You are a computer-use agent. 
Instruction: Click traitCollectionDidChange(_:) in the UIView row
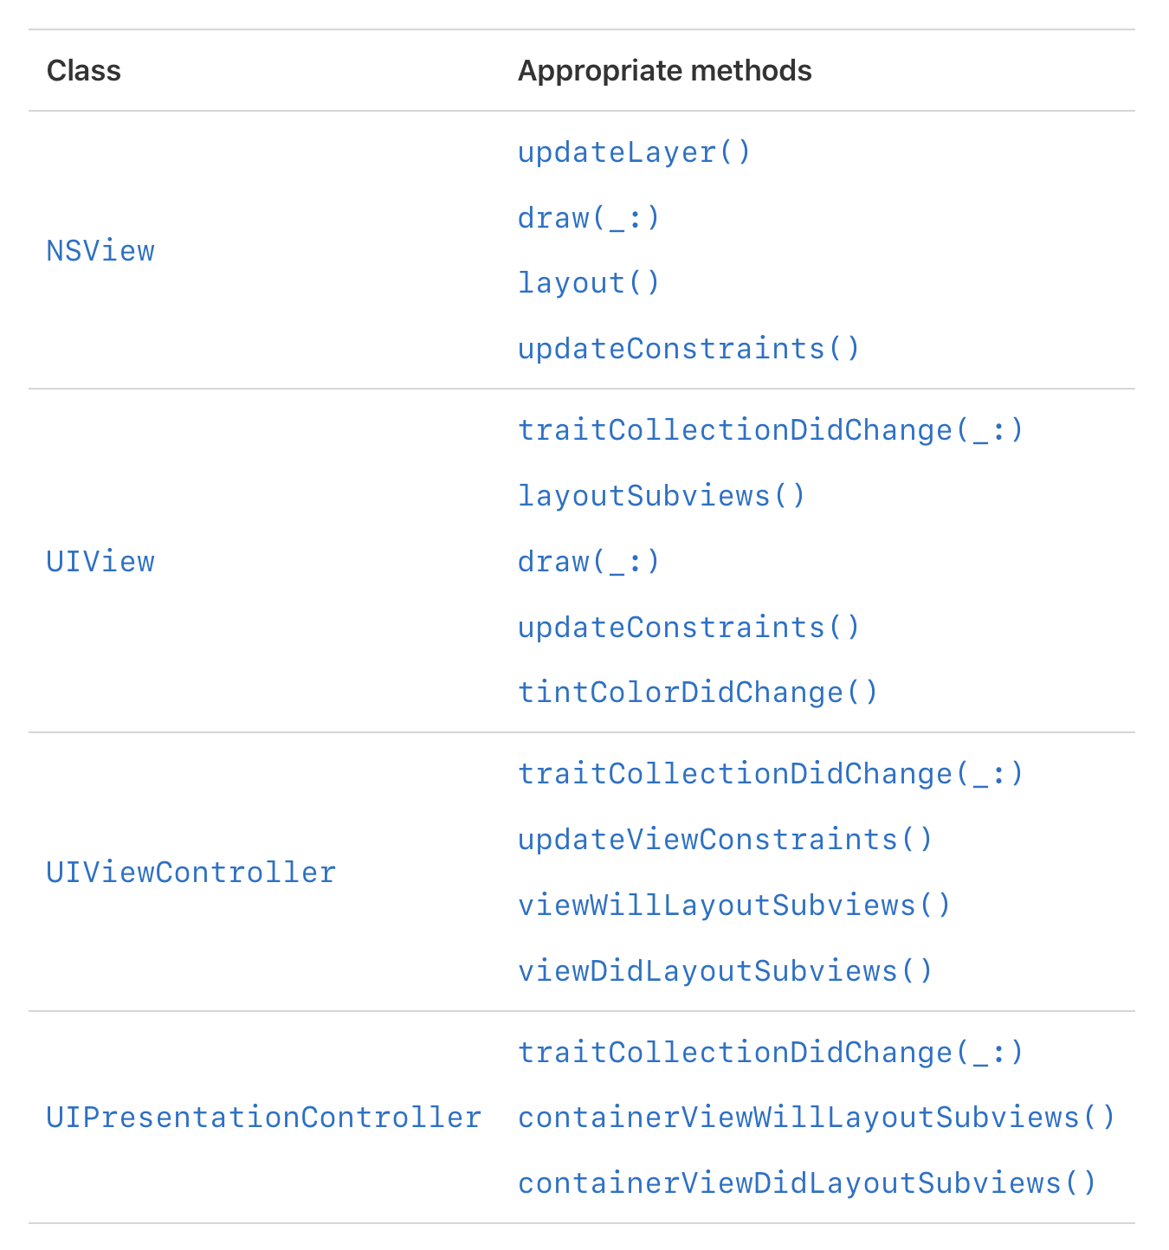tap(771, 430)
